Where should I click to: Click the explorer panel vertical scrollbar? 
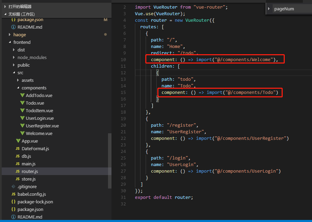click(110, 161)
